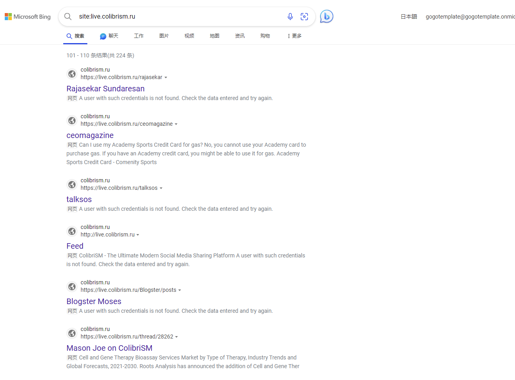This screenshot has width=515, height=380.
Task: Switch to the 视频 videos tab
Action: tap(189, 36)
